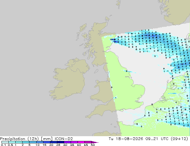
Task: Click the ICON-D2 model label
Action: click(x=64, y=139)
